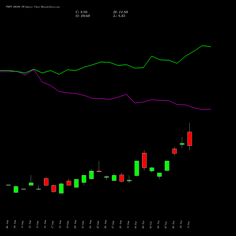Click the purple indicator line's right end
236x236 pixels.
pos(211,109)
